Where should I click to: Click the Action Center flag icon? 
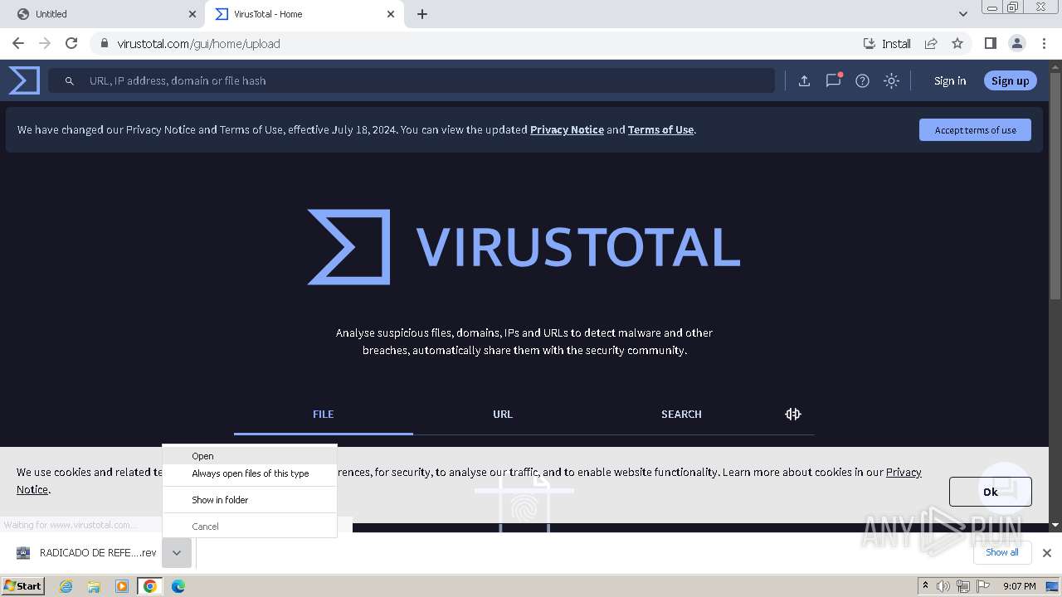point(983,586)
